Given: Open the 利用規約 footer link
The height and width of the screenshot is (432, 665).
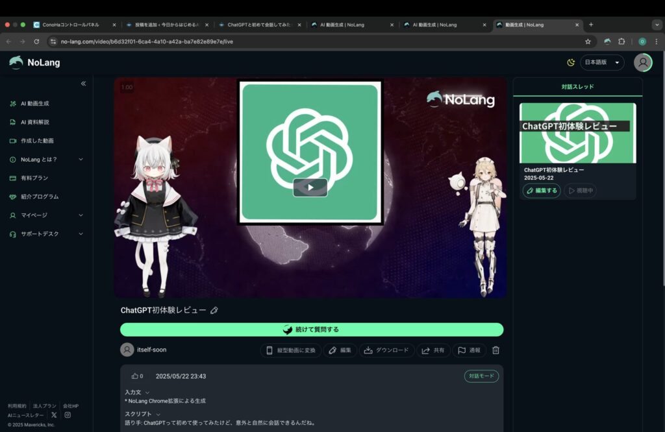Looking at the screenshot, I should [17, 406].
